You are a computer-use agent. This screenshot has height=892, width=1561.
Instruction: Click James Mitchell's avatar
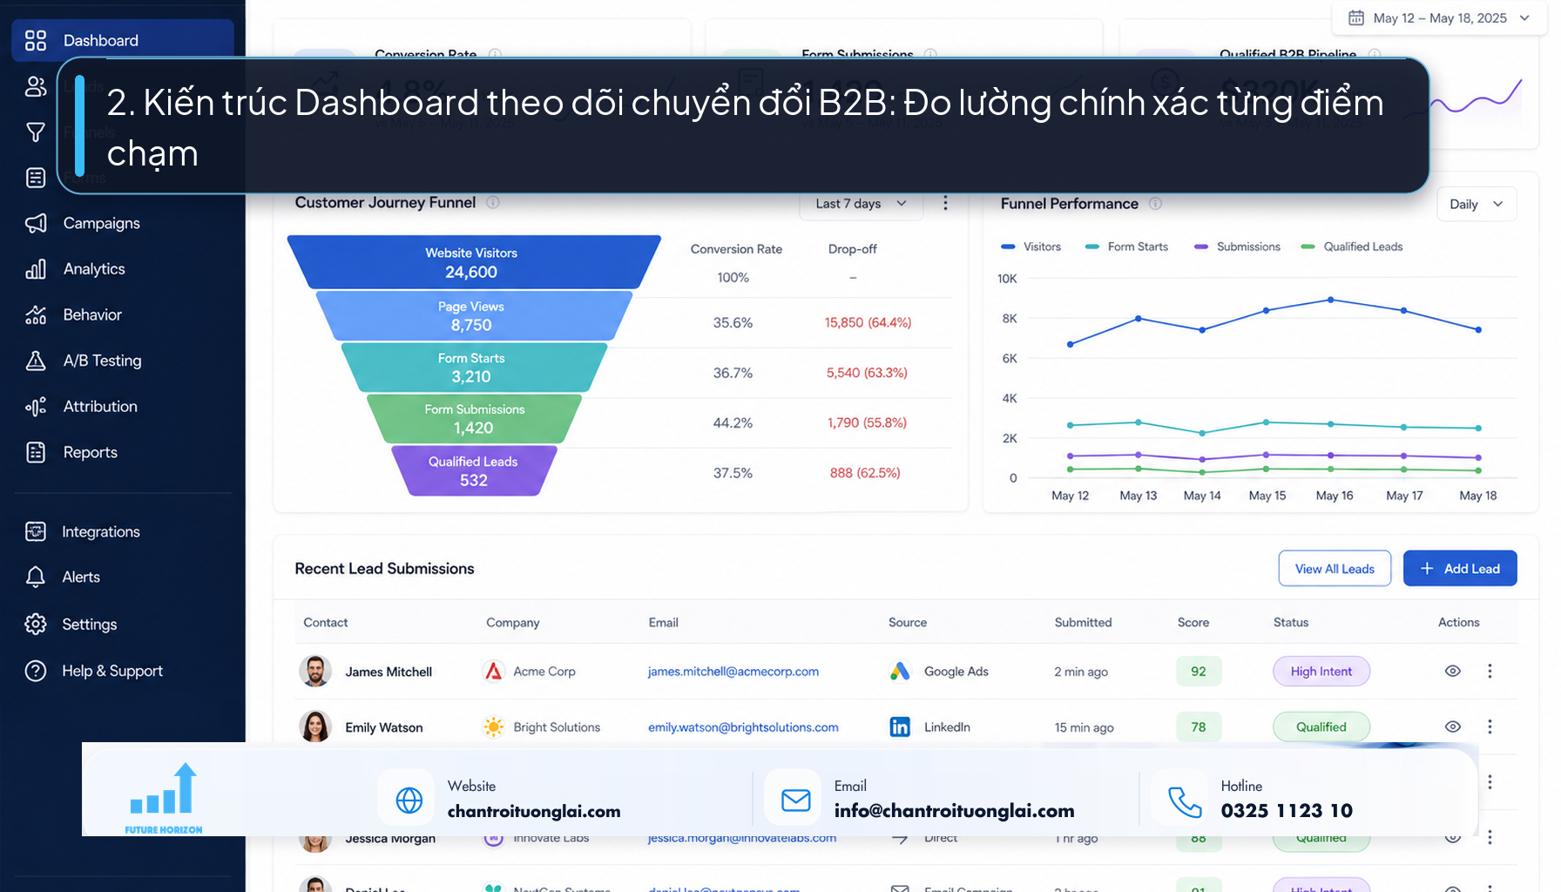pyautogui.click(x=315, y=671)
